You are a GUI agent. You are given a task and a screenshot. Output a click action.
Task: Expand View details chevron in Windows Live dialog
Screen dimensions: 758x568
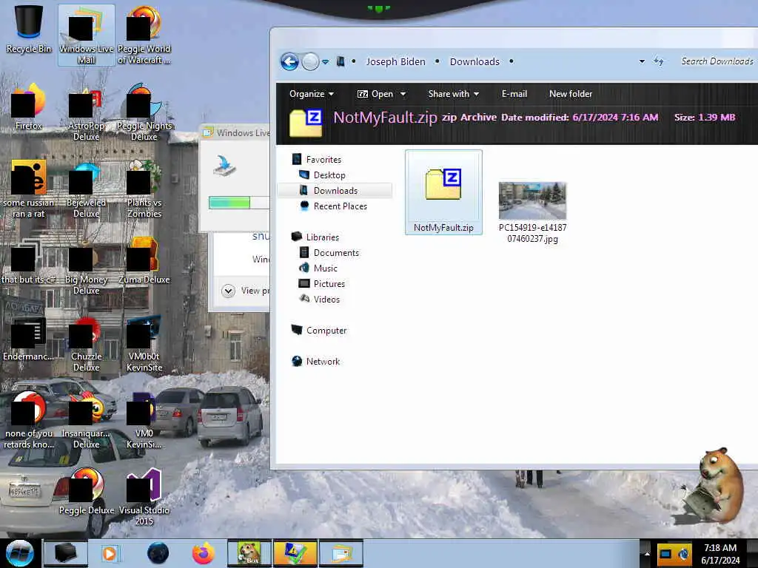tap(228, 291)
